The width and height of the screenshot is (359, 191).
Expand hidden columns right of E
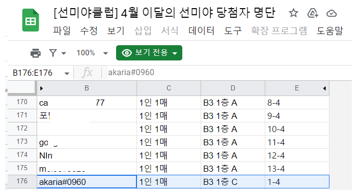pyautogui.click(x=324, y=88)
